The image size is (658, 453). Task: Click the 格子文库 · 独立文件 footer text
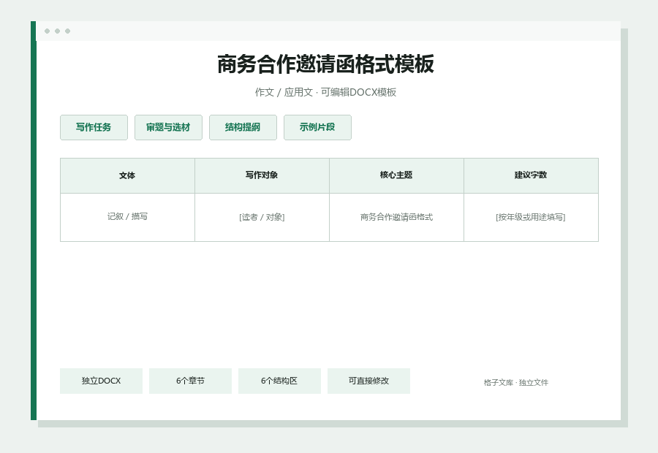[515, 383]
